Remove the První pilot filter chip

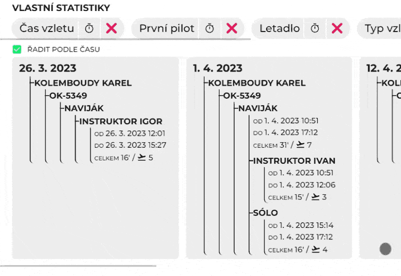click(232, 29)
